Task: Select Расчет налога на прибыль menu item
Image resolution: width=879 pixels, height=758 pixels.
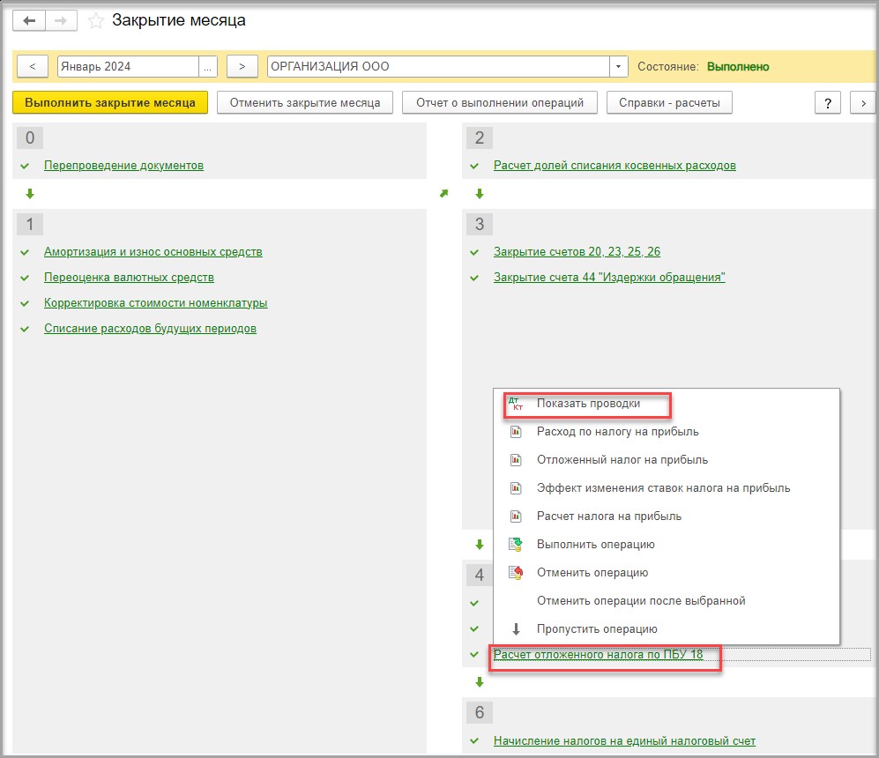Action: click(x=666, y=516)
